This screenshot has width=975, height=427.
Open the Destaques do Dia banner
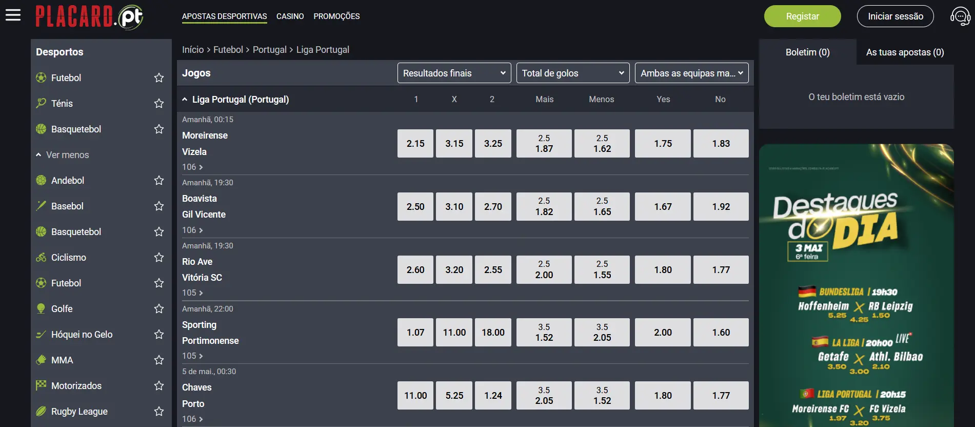pyautogui.click(x=857, y=285)
